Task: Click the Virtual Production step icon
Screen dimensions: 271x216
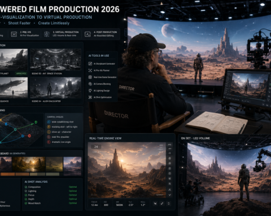Action: [x=47, y=34]
